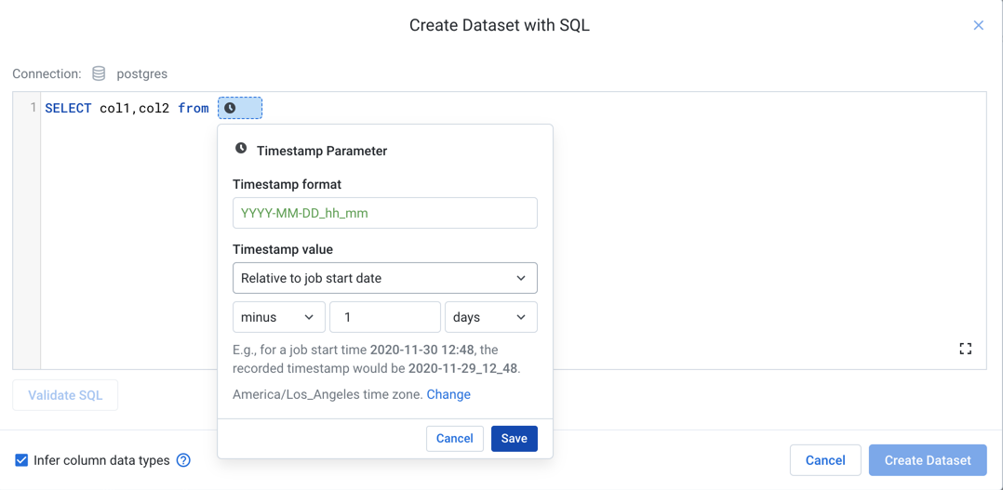Select the timestamp parameter chip in the query

coord(240,108)
